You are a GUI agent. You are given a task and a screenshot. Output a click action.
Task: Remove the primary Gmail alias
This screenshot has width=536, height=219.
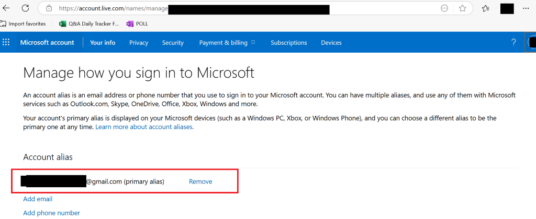[x=200, y=181]
